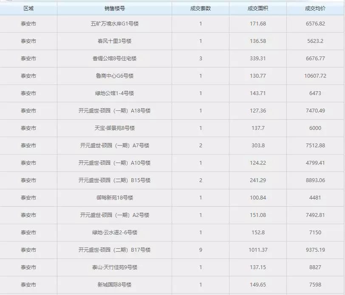Click the 成交均价 column header
The height and width of the screenshot is (295, 345).
(x=315, y=8)
